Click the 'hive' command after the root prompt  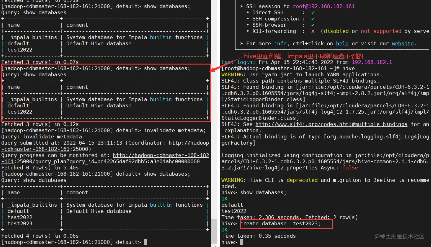pyautogui.click(x=349, y=68)
